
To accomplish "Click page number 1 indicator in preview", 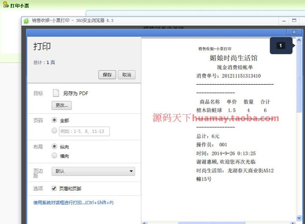I will [x=281, y=46].
